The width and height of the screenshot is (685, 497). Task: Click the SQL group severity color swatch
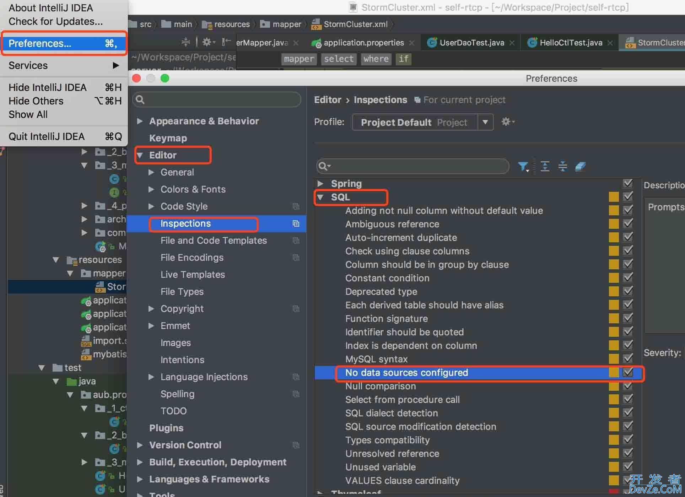click(x=614, y=196)
